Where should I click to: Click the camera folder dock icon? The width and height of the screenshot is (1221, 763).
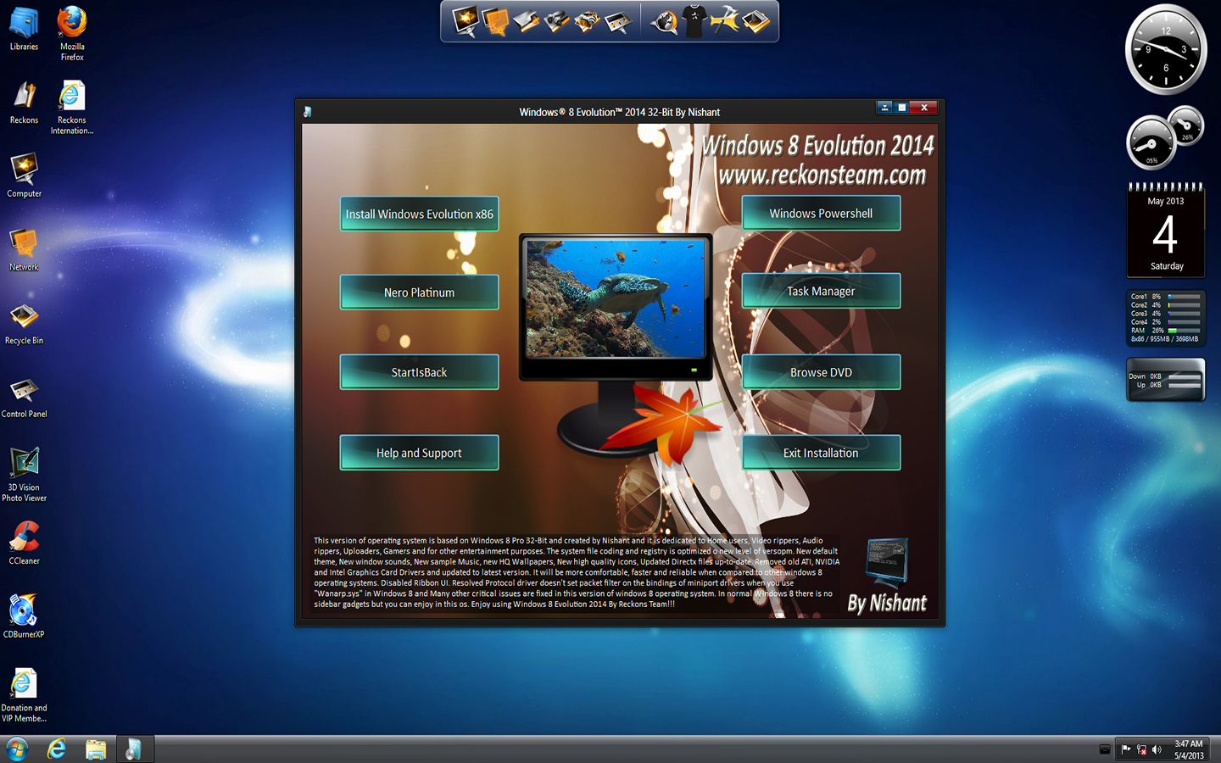556,21
